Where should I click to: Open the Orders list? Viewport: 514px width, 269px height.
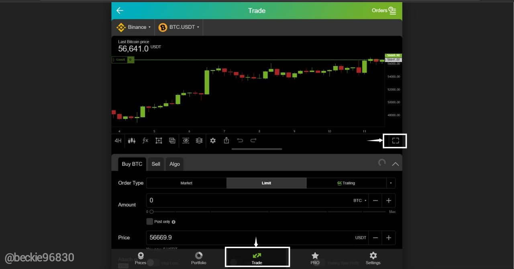384,10
